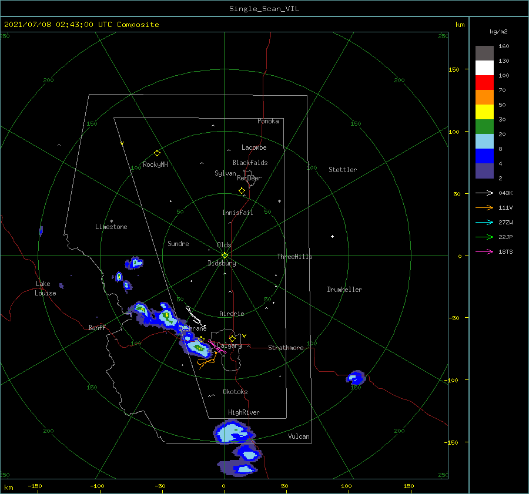Viewport: 529px width, 494px height.
Task: Click the Okotoks label
Action: (235, 391)
